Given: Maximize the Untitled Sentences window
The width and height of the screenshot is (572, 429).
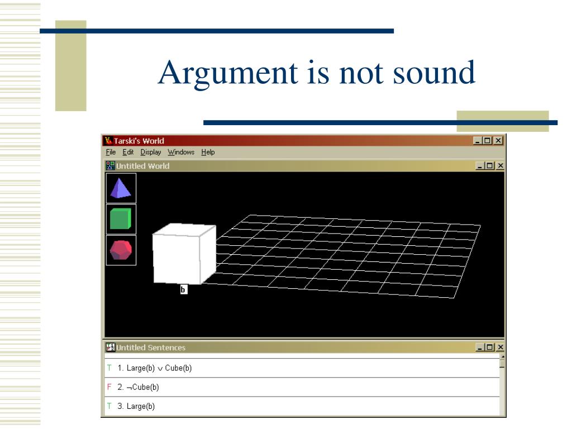Looking at the screenshot, I should [x=489, y=347].
